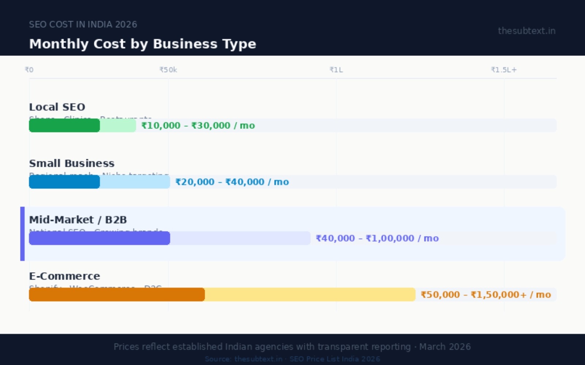This screenshot has height=365, width=585.
Task: Select the E-Commerce heading
Action: (x=64, y=276)
